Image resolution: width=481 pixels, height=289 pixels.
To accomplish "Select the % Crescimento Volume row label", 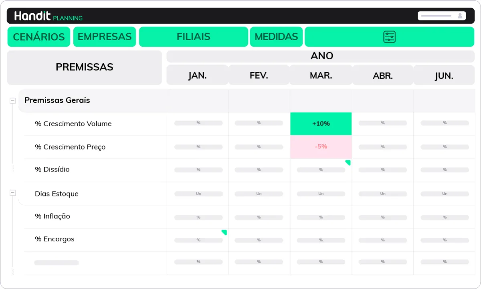I will [x=73, y=124].
